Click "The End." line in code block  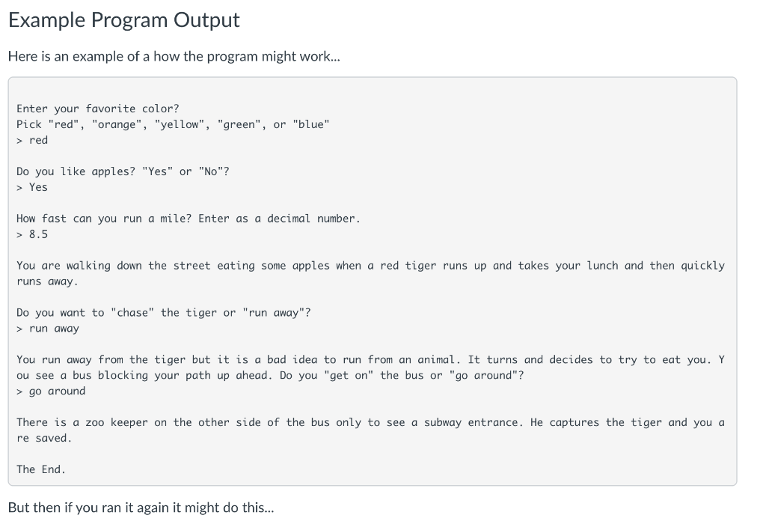point(41,469)
